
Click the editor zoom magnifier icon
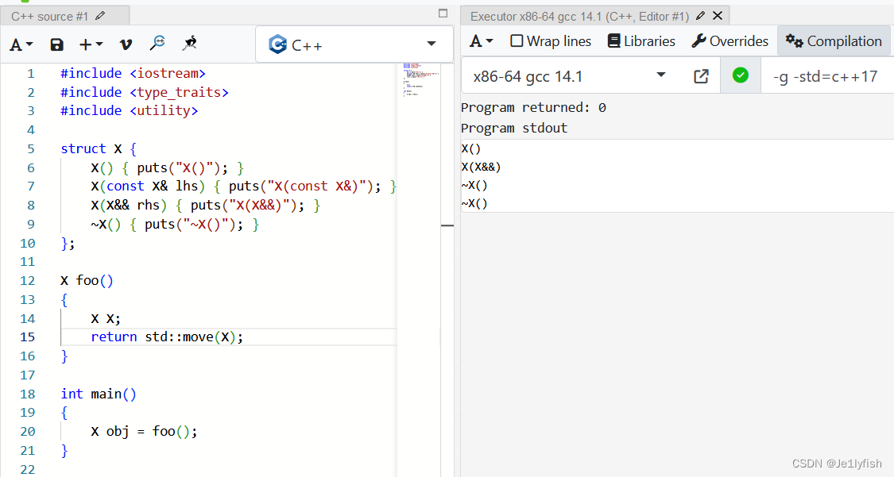click(158, 44)
